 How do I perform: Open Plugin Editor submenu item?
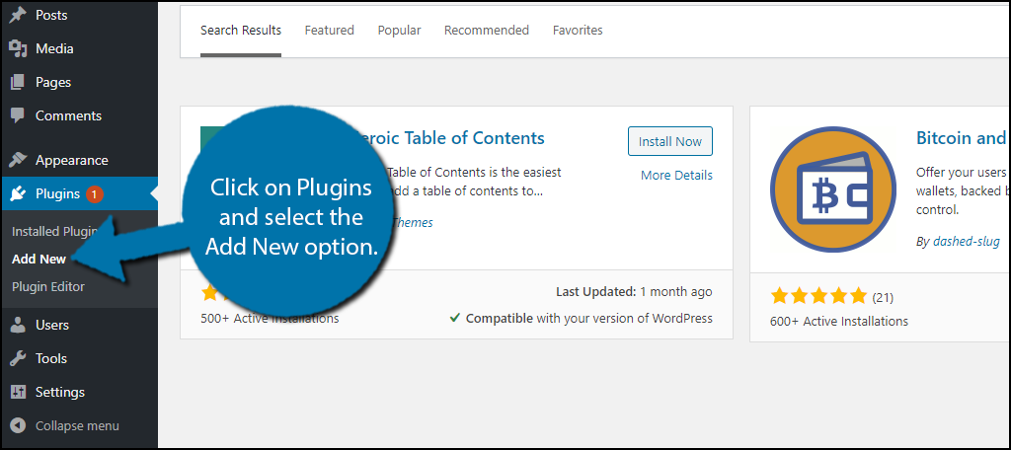[48, 286]
